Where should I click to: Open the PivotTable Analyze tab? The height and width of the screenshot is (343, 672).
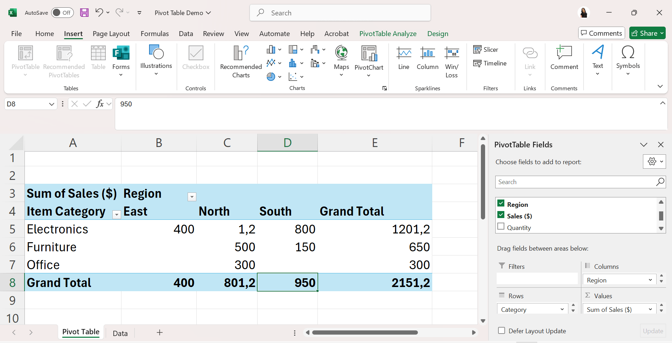click(x=388, y=34)
